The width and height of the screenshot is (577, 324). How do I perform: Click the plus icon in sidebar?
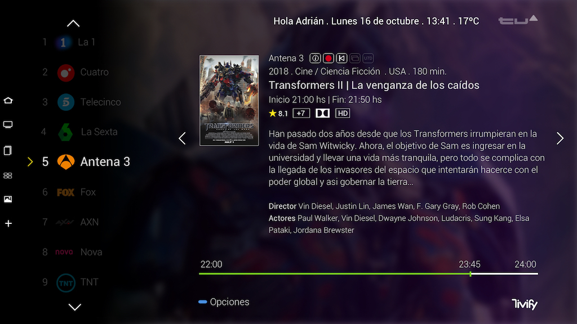pyautogui.click(x=8, y=223)
